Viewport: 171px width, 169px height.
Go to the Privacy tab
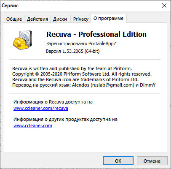pos(81,19)
